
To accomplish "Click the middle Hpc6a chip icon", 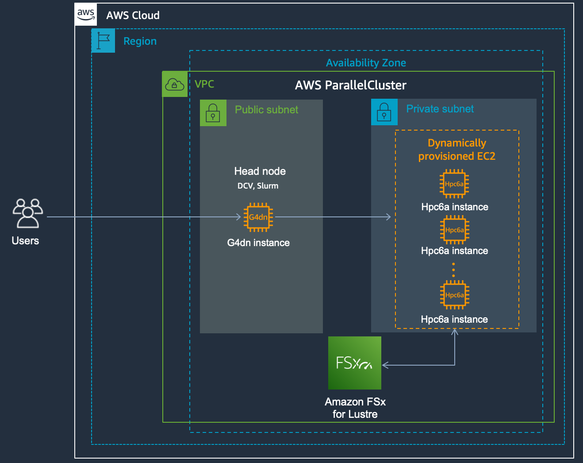I will click(455, 230).
